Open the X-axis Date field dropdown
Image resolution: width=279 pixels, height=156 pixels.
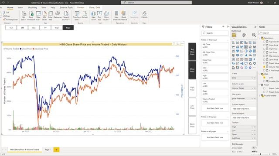point(252,78)
